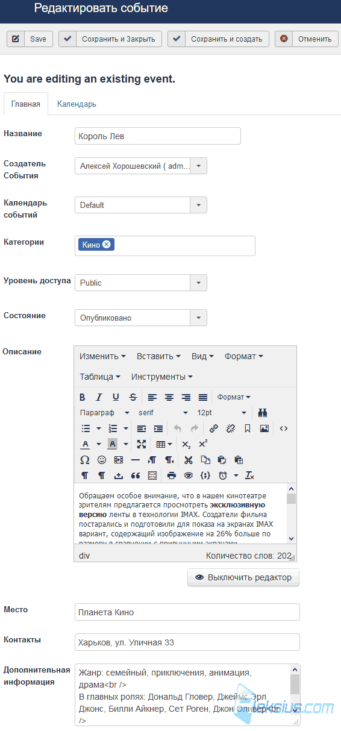Expand the Создатель События dropdown

tap(198, 166)
